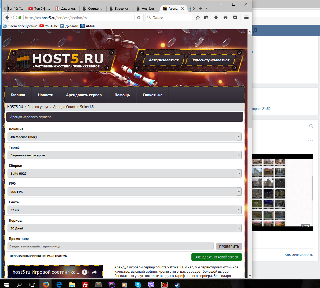Go back with the browser back arrow
The image size is (320, 288).
(x=7, y=17)
